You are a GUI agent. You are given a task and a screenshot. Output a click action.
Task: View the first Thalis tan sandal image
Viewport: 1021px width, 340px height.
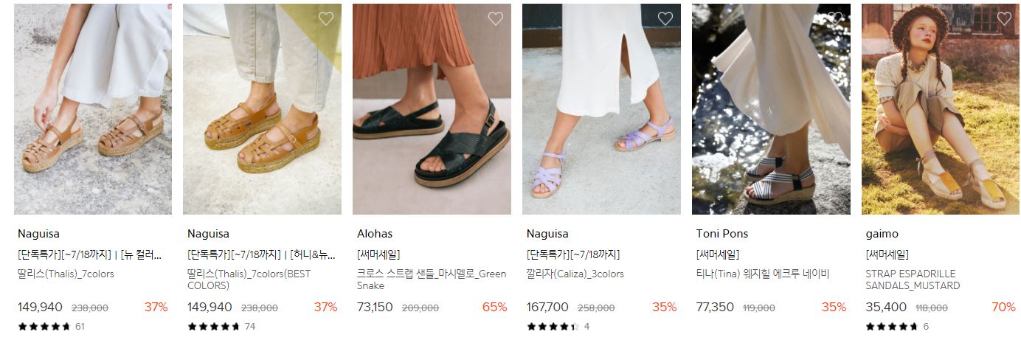(93, 109)
